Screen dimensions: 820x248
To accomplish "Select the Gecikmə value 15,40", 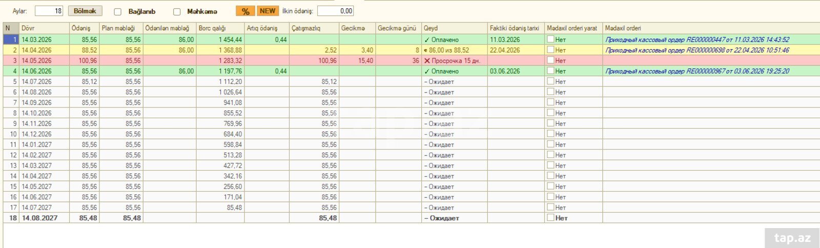I will pos(357,60).
